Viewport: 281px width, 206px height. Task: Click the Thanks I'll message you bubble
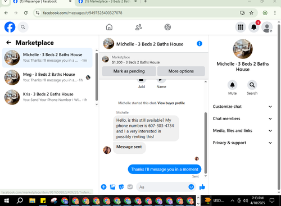point(165,170)
